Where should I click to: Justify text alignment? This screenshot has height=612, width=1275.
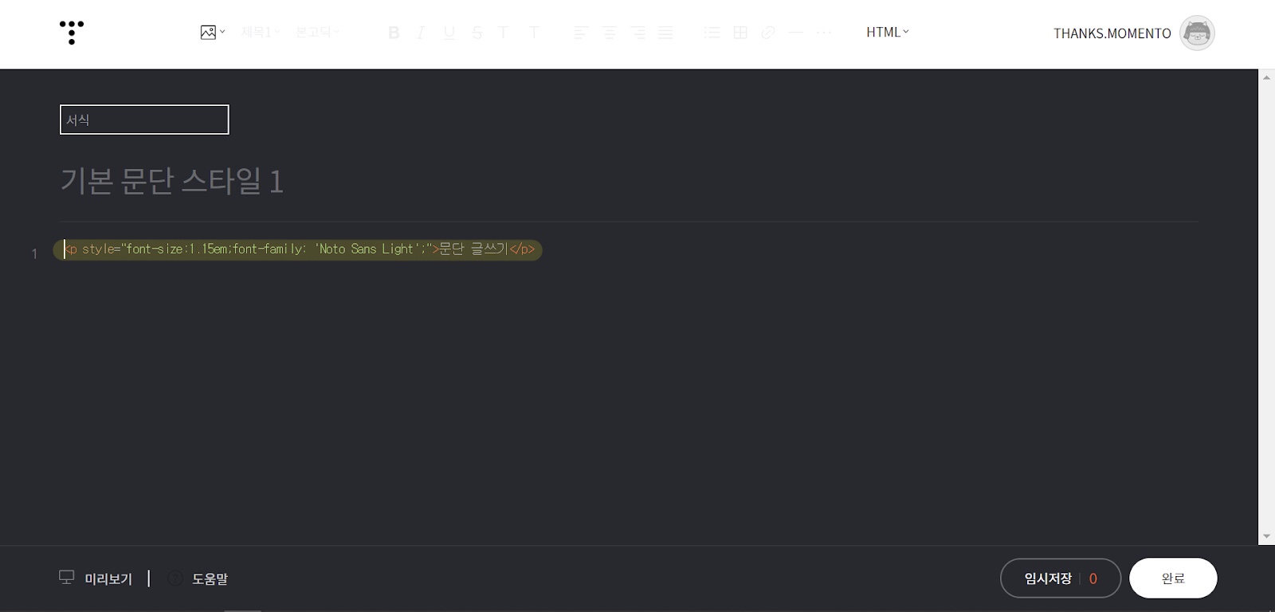click(665, 33)
